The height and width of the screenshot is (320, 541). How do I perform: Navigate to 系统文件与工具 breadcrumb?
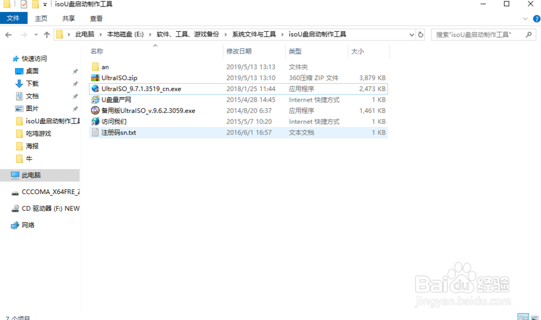[254, 35]
